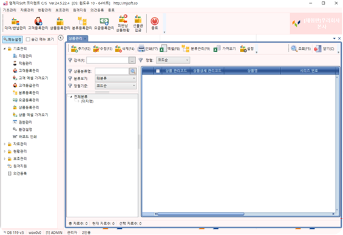
Task: Check the select-all checkbox in grid header
Action: (x=158, y=71)
